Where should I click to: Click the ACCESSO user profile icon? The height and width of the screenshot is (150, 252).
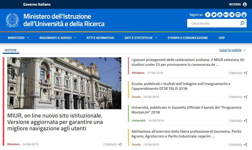point(245,4)
